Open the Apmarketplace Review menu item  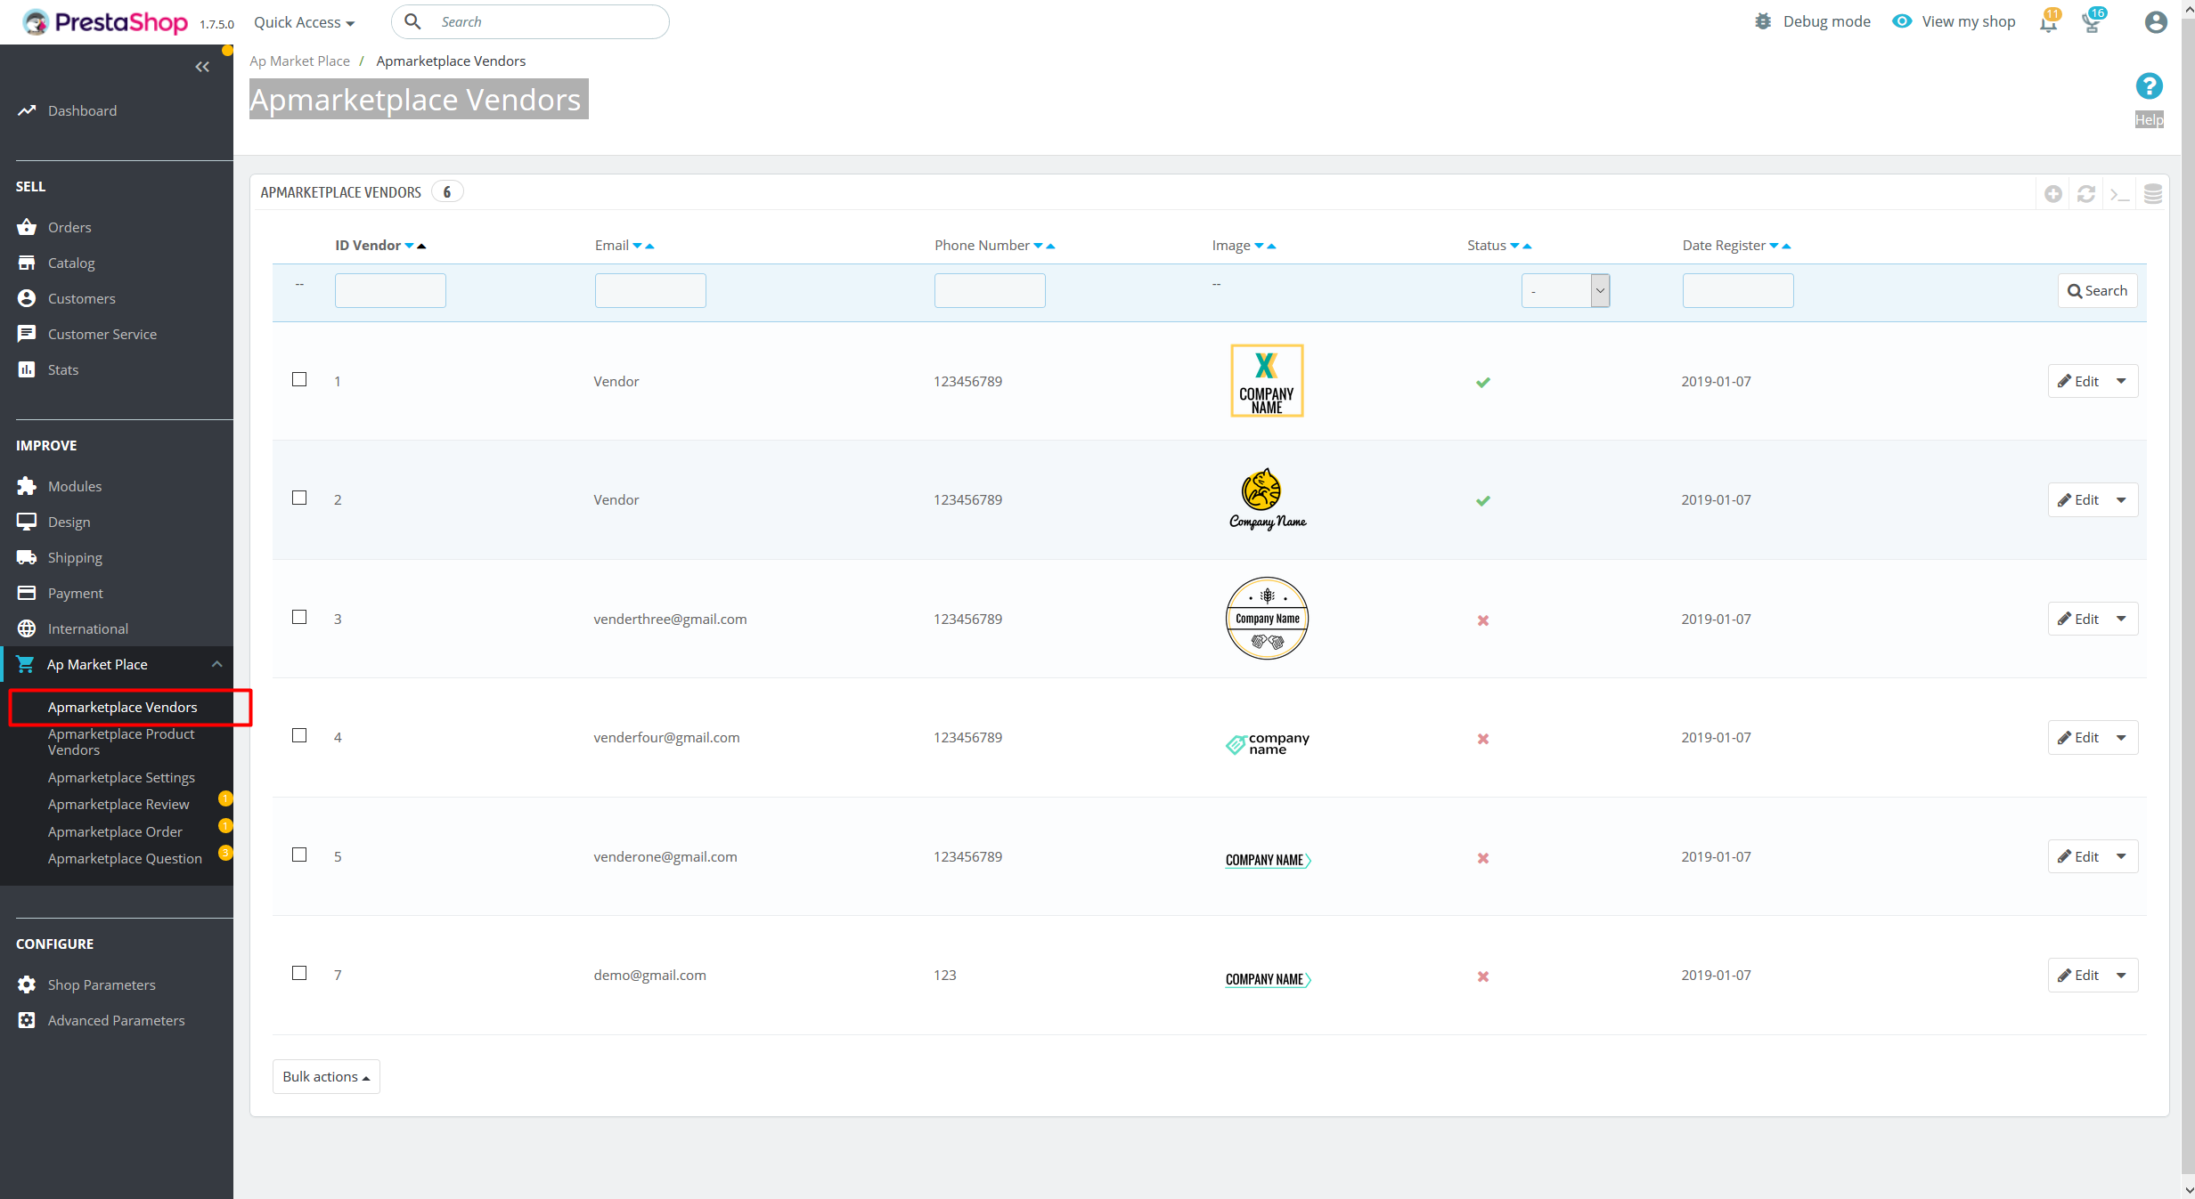[x=118, y=803]
